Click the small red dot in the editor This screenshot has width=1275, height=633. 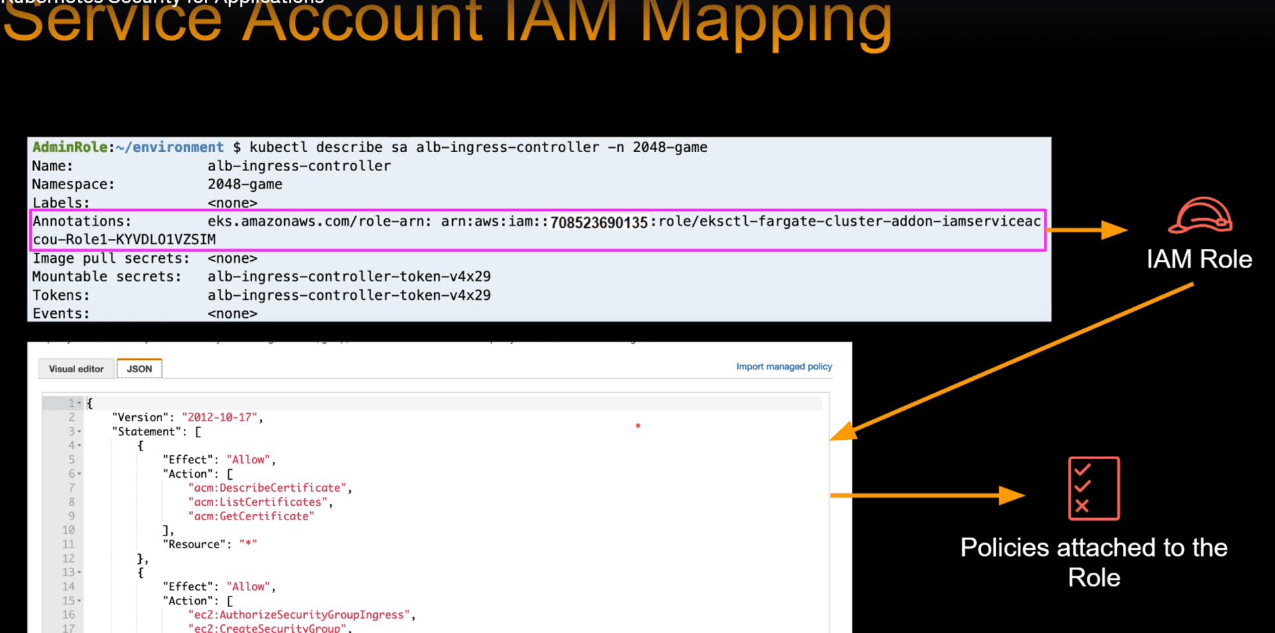(638, 425)
